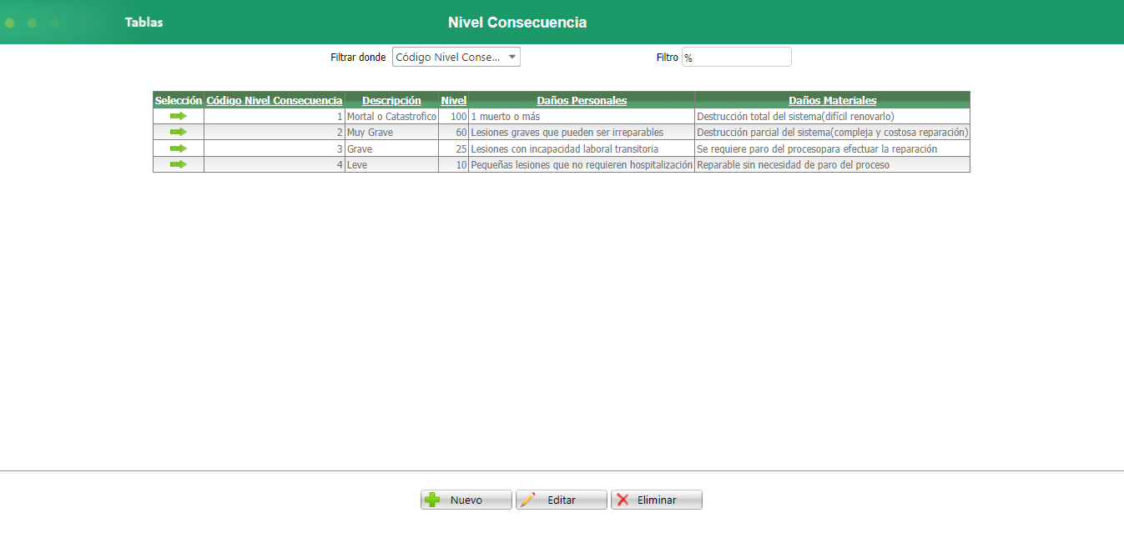Click 'Destrucción total del sistema' cell
This screenshot has height=548, width=1124.
coord(832,117)
